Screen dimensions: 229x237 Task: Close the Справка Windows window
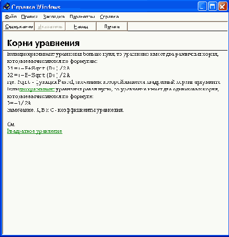coord(223,7)
